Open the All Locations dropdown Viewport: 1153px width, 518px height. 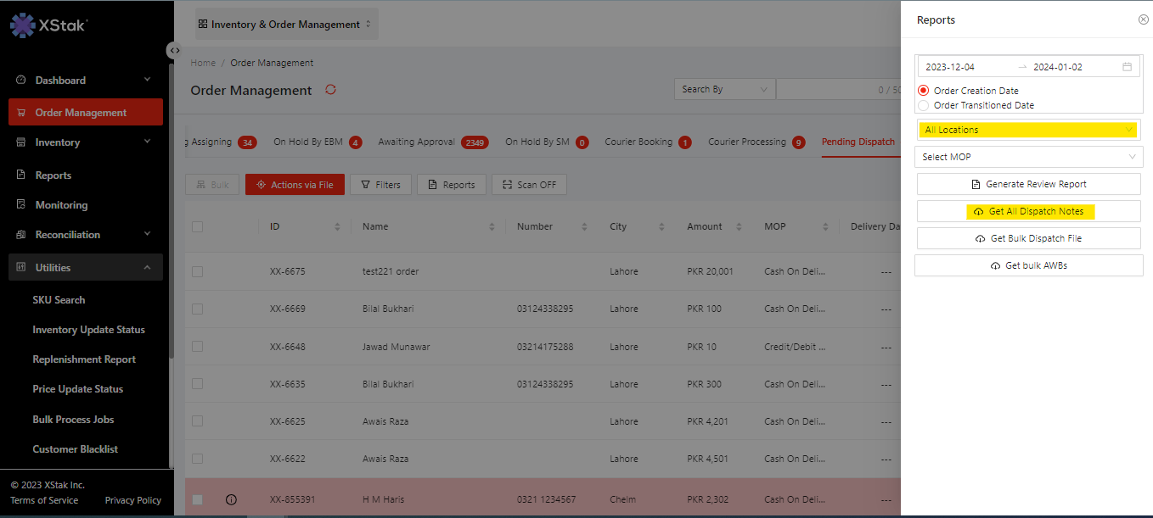click(1028, 131)
